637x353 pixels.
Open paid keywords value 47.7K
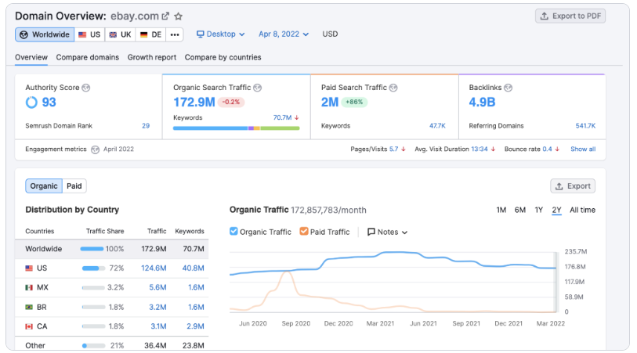[x=437, y=126]
